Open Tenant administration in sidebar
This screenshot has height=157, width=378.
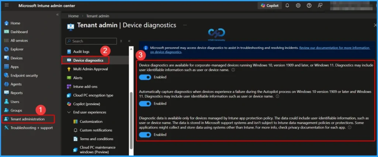click(x=28, y=119)
